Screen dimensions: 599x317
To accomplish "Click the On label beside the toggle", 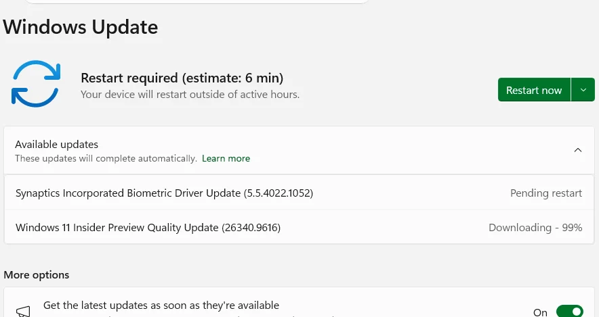I will [x=540, y=312].
